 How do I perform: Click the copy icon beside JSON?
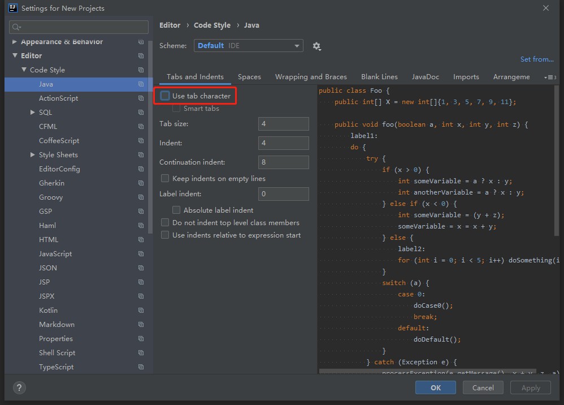click(x=141, y=268)
